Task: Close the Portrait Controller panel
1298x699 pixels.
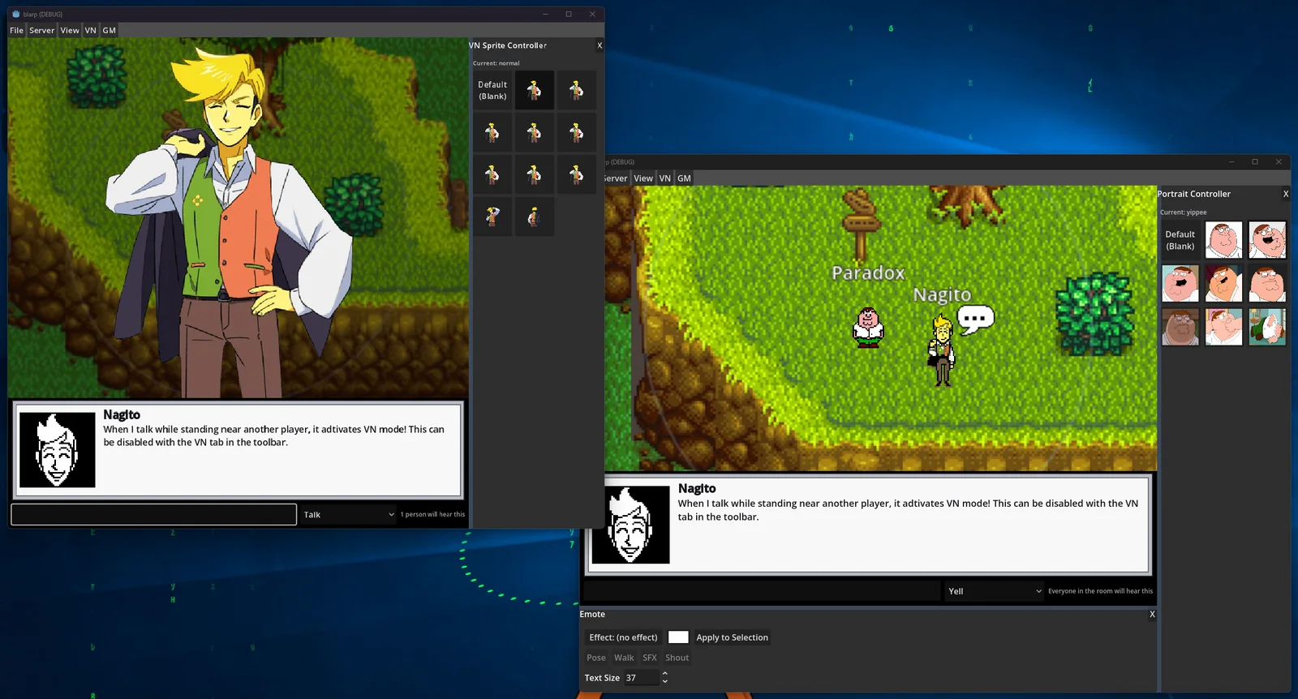Action: pyautogui.click(x=1285, y=194)
